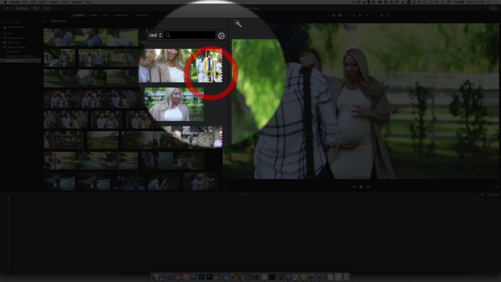The height and width of the screenshot is (282, 501).
Task: Collapse the iMovie Library disclosure triangle
Action: tap(2, 47)
